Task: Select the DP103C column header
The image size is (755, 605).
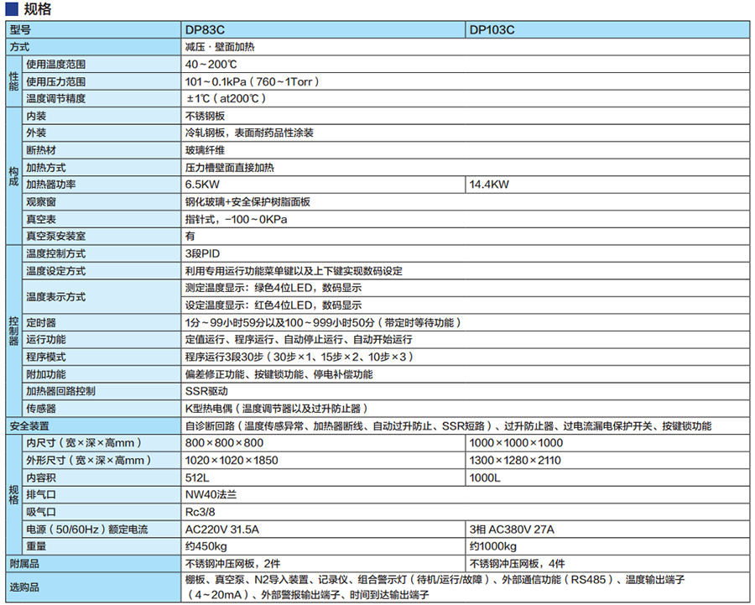Action: (607, 29)
